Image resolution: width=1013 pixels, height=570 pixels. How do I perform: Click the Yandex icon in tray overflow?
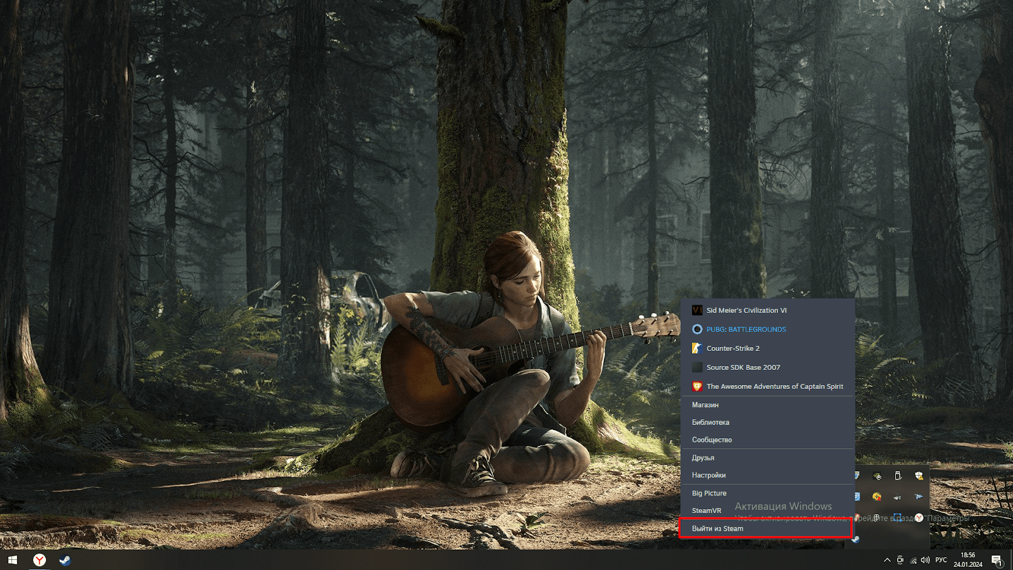coord(919,518)
